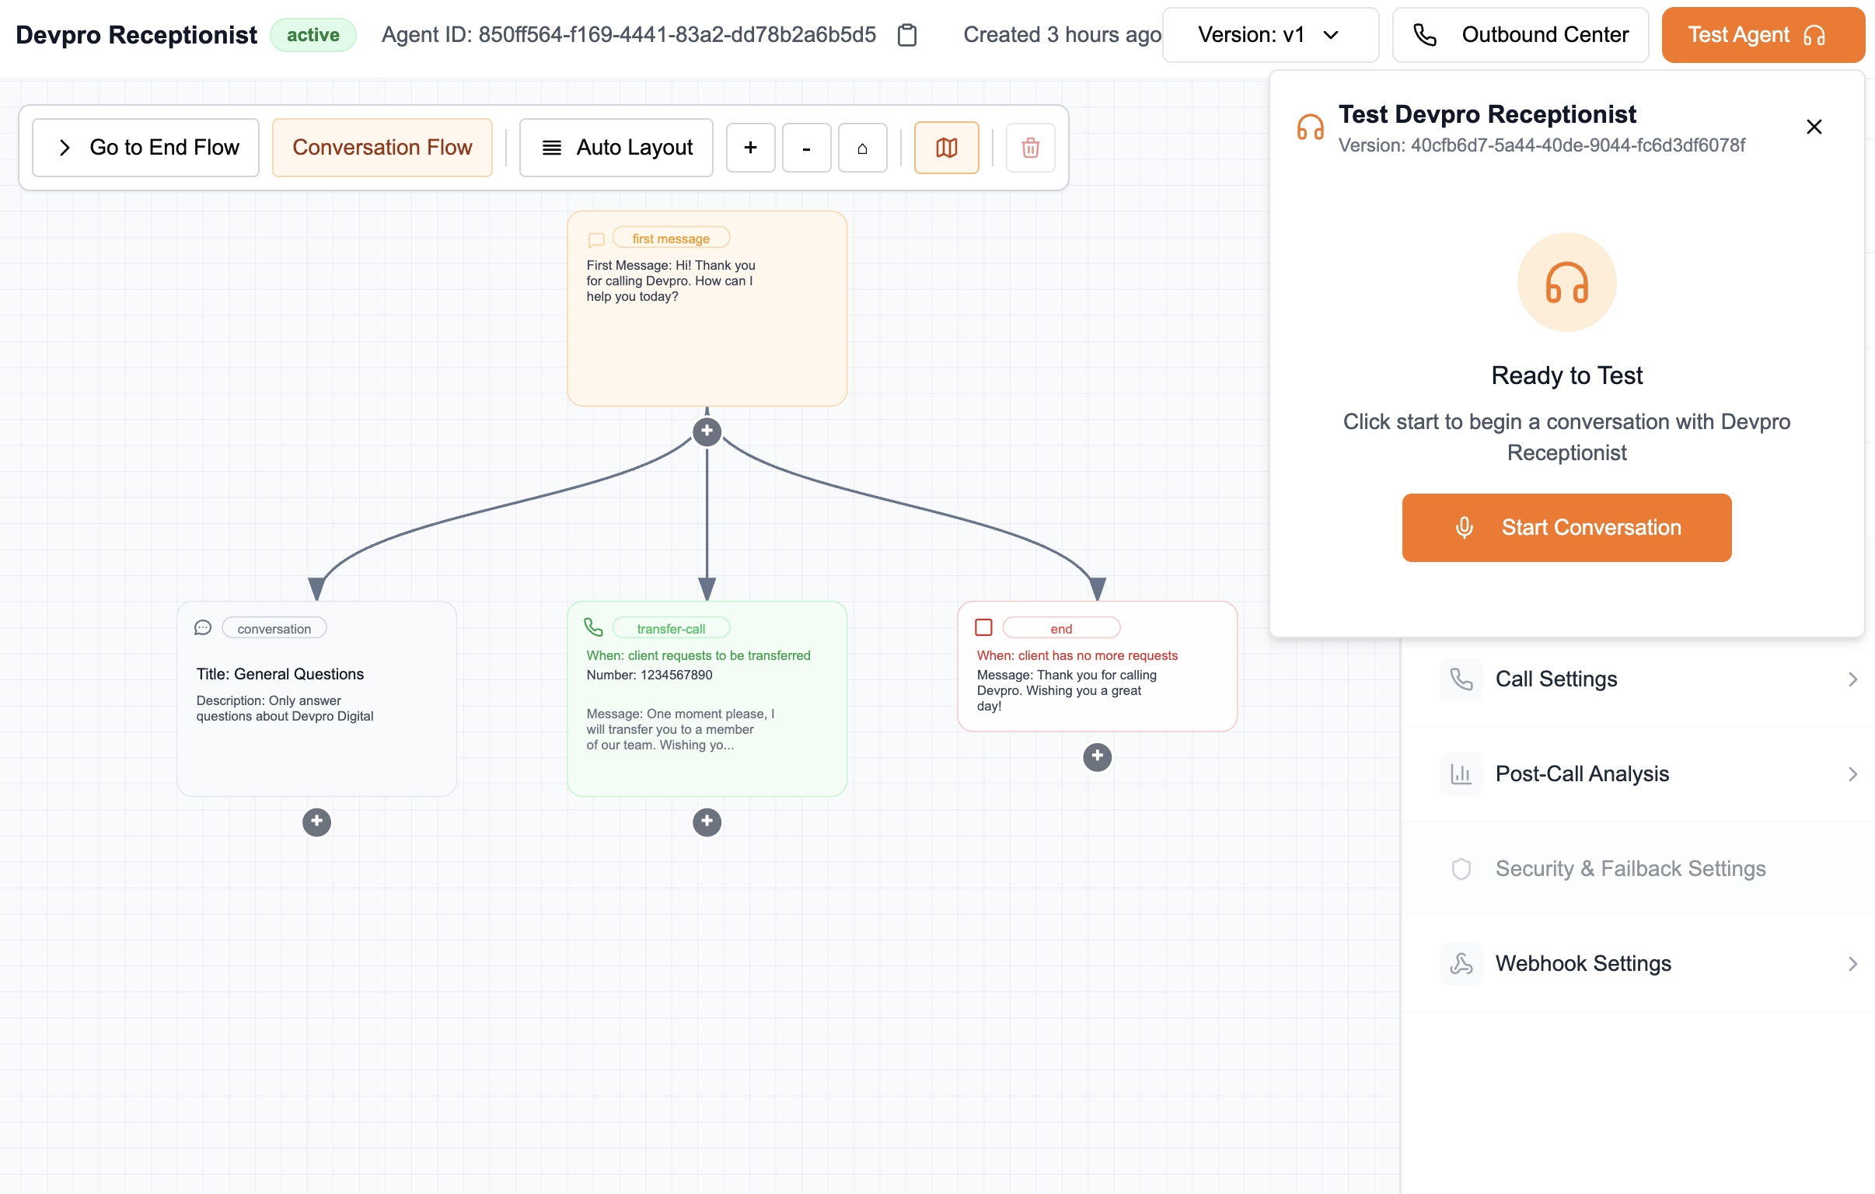Go to End Flow view

(145, 147)
